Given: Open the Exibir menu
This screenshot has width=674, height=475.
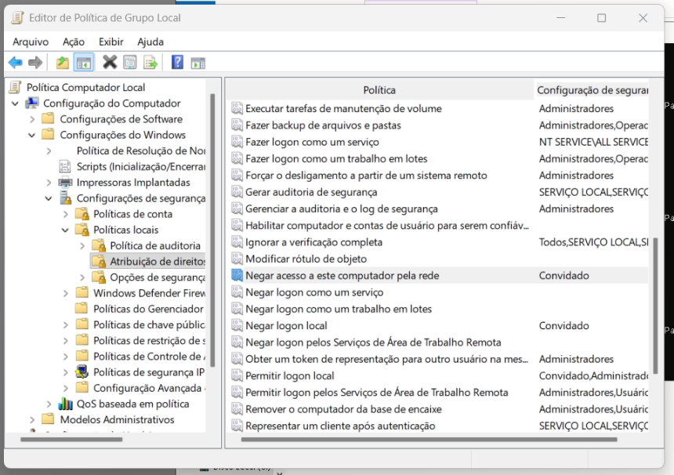Looking at the screenshot, I should pyautogui.click(x=111, y=42).
